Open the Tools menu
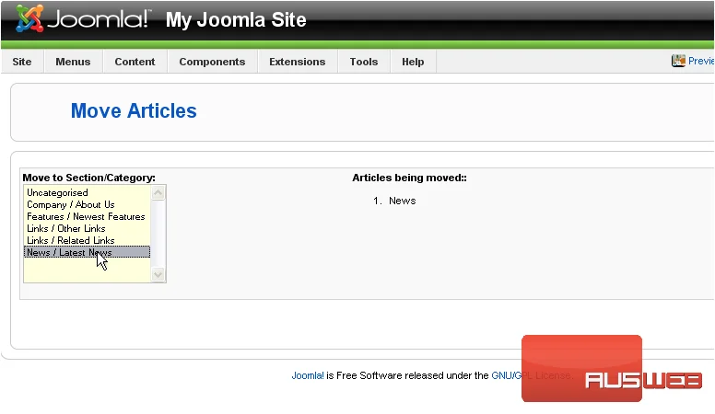The height and width of the screenshot is (414, 715). click(364, 62)
